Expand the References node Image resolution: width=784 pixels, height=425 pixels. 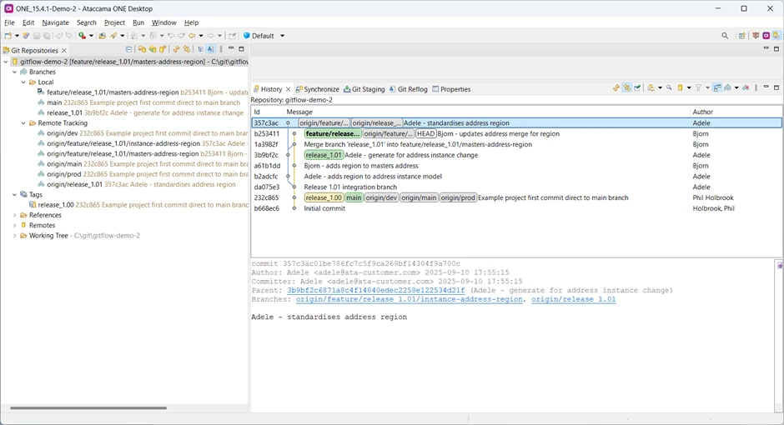(x=14, y=215)
